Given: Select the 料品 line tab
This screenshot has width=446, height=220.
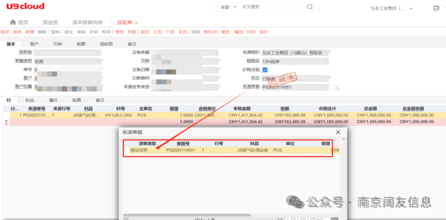Looking at the screenshot, I should click(x=30, y=100).
